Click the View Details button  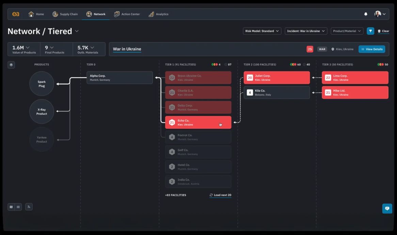[x=371, y=49]
